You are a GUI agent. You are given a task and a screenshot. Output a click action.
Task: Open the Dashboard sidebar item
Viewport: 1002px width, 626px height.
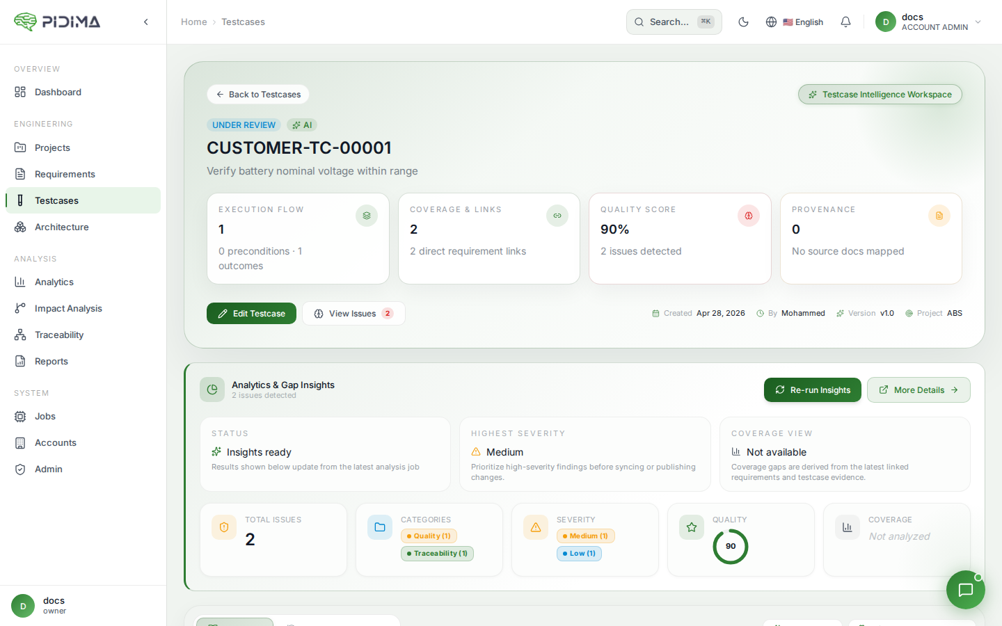tap(83, 92)
